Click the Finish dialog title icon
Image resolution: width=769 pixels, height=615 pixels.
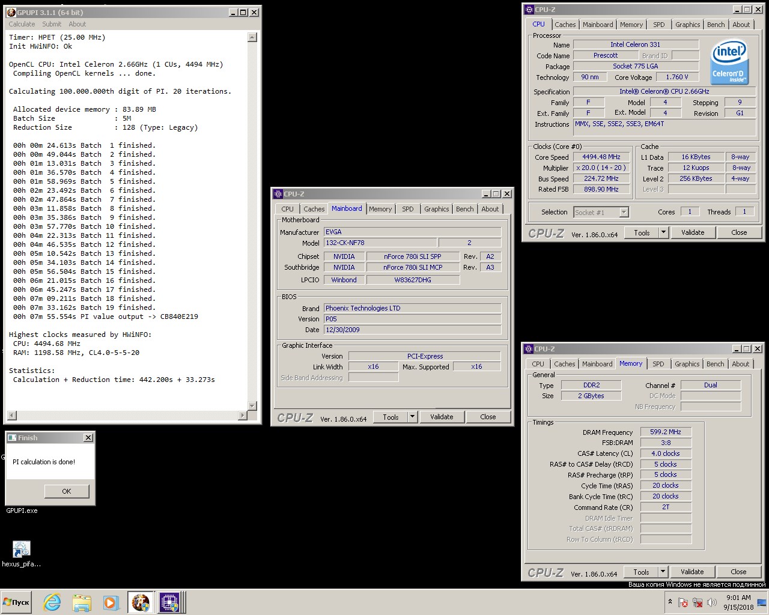click(12, 438)
